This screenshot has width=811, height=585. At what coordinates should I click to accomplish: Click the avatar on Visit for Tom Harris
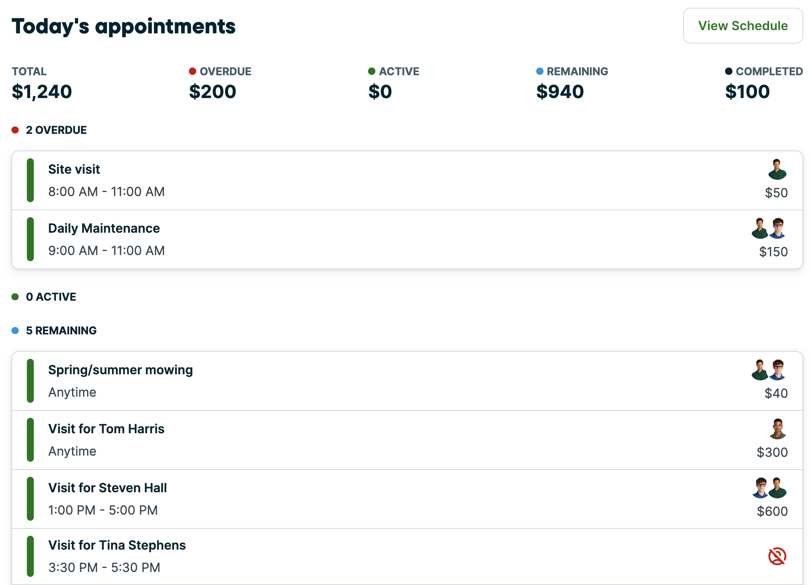(777, 429)
